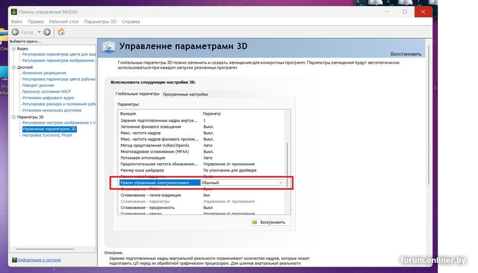The image size is (478, 273).
Task: Open Установка нескольких дисплеев
Action: click(51, 110)
